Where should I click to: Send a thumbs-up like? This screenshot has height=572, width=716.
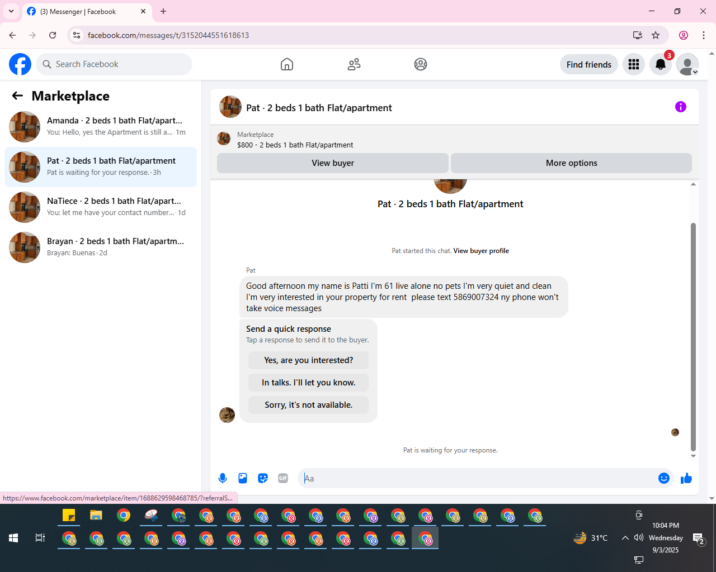coord(686,478)
